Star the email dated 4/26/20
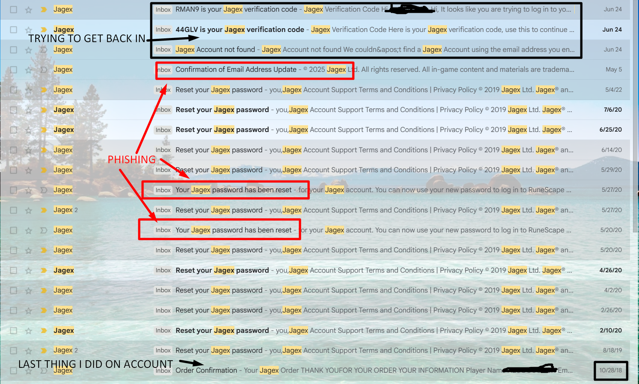639x384 pixels. click(x=29, y=270)
